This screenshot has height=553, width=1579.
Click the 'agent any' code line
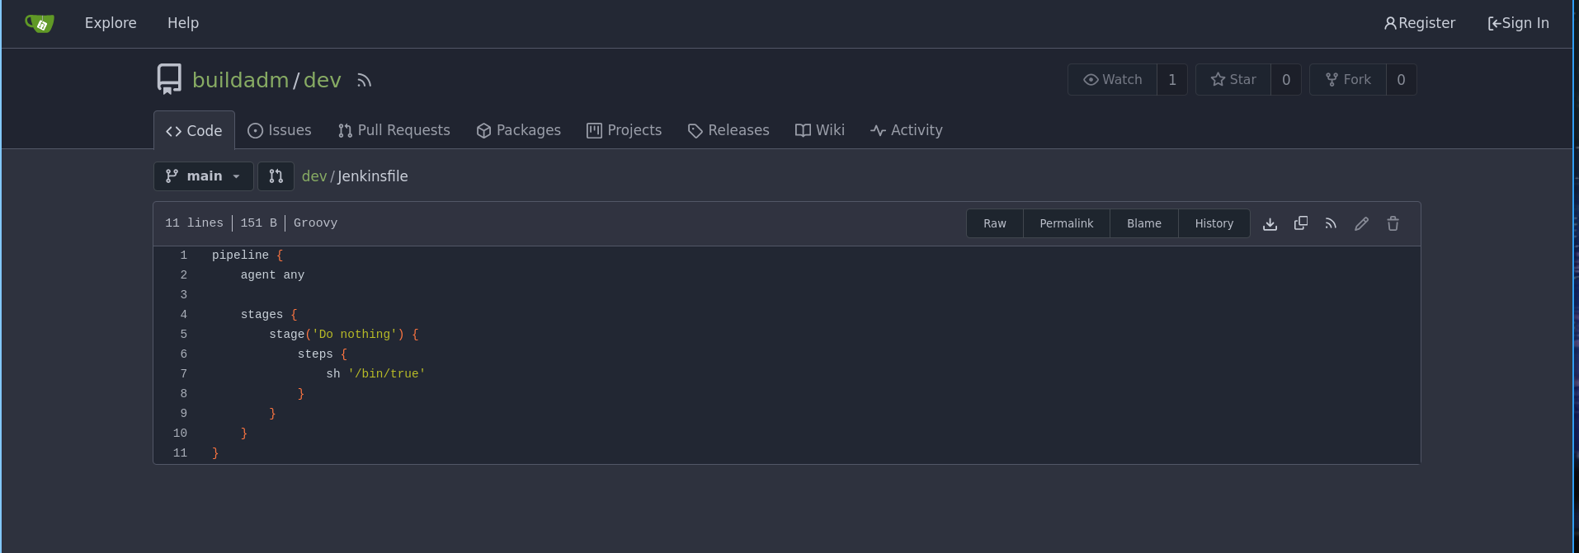pos(272,275)
